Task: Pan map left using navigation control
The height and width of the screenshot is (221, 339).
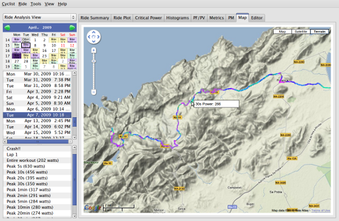Action: pyautogui.click(x=89, y=37)
